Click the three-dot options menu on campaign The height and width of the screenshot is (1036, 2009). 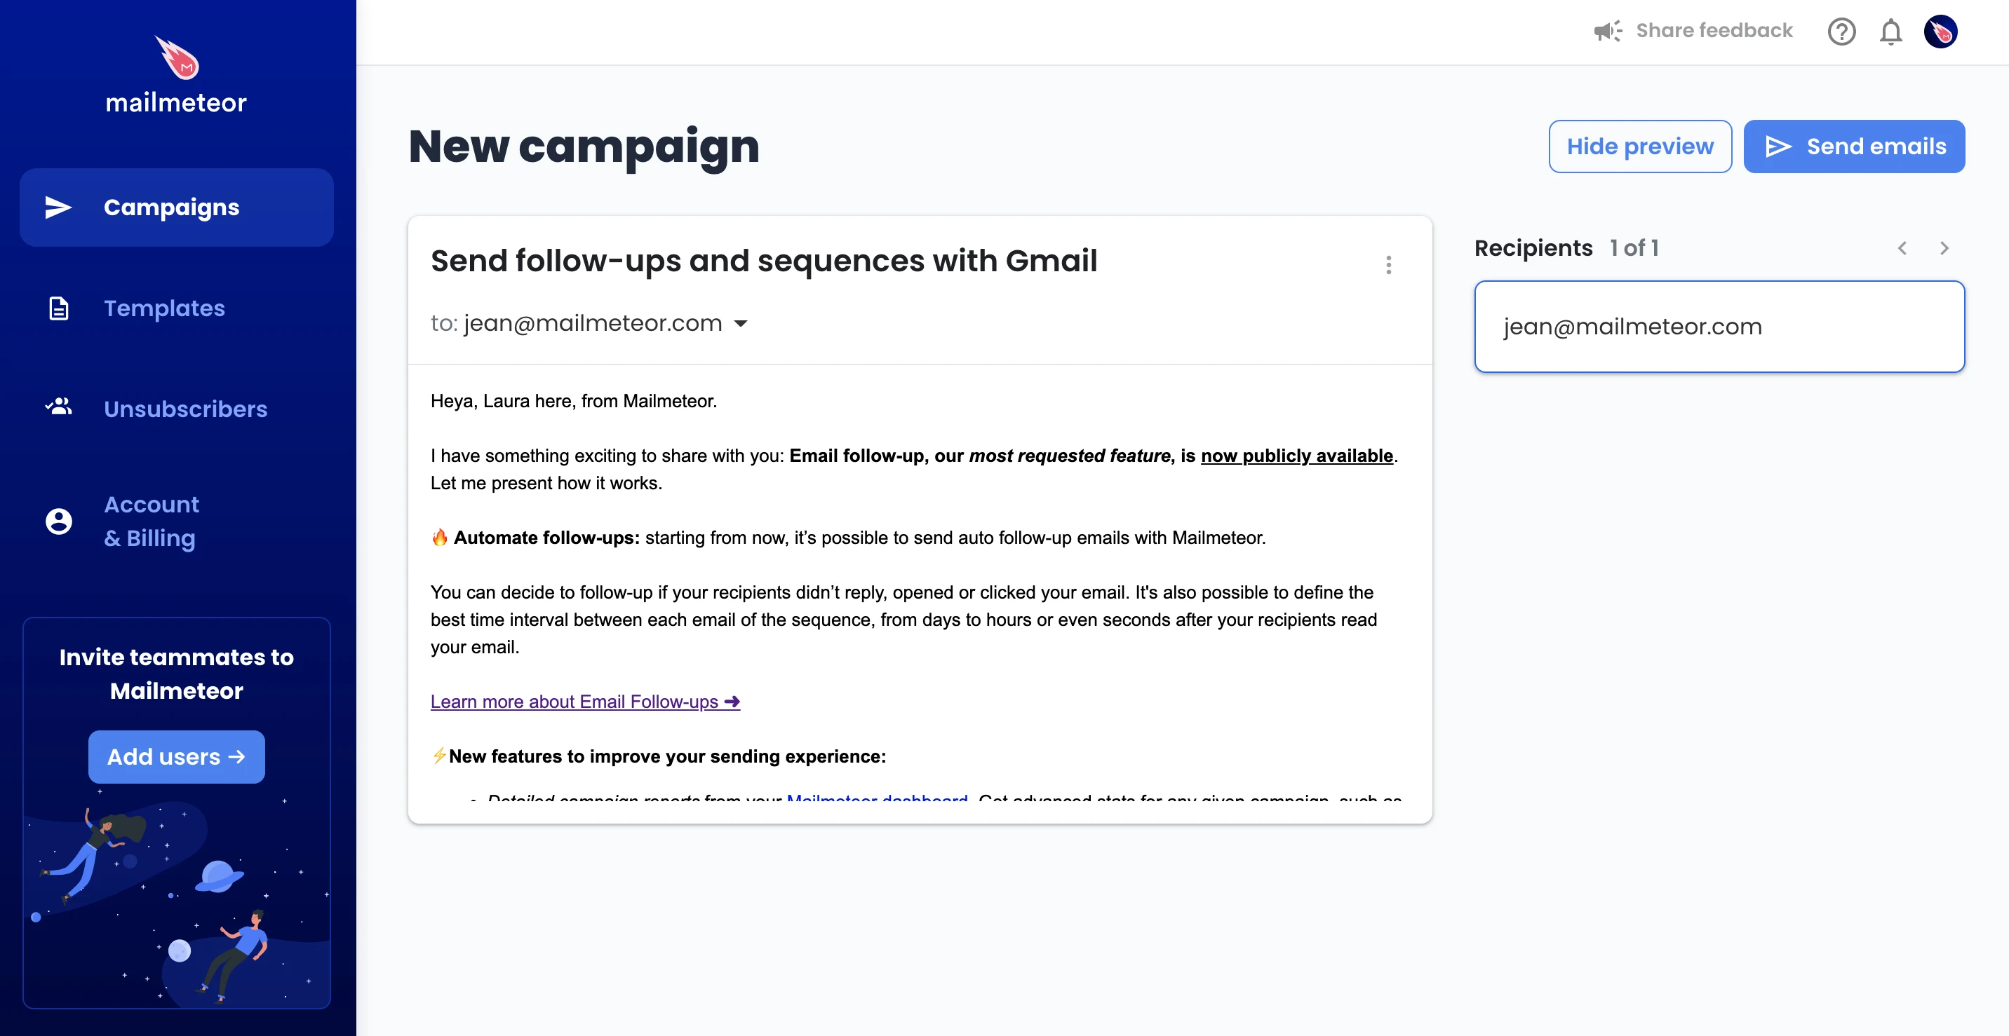point(1389,266)
